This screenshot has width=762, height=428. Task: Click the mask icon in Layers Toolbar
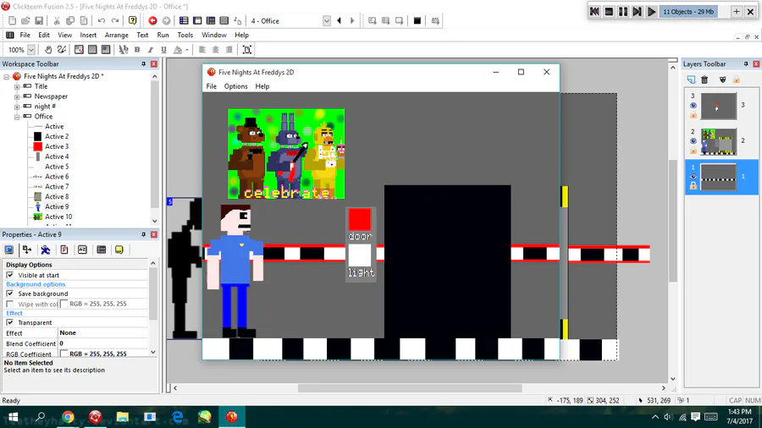[723, 80]
